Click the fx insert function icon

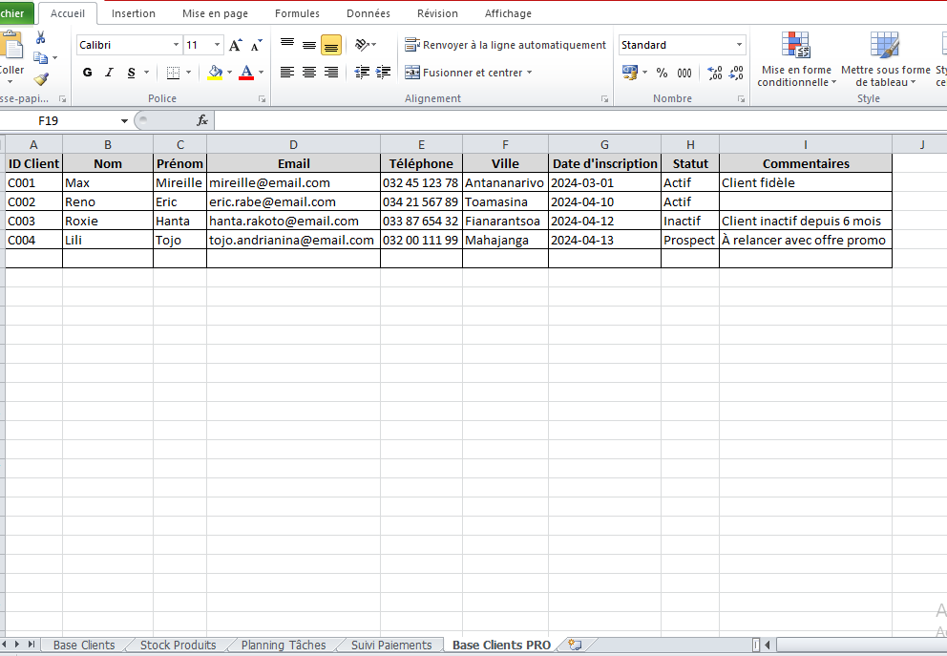[202, 121]
